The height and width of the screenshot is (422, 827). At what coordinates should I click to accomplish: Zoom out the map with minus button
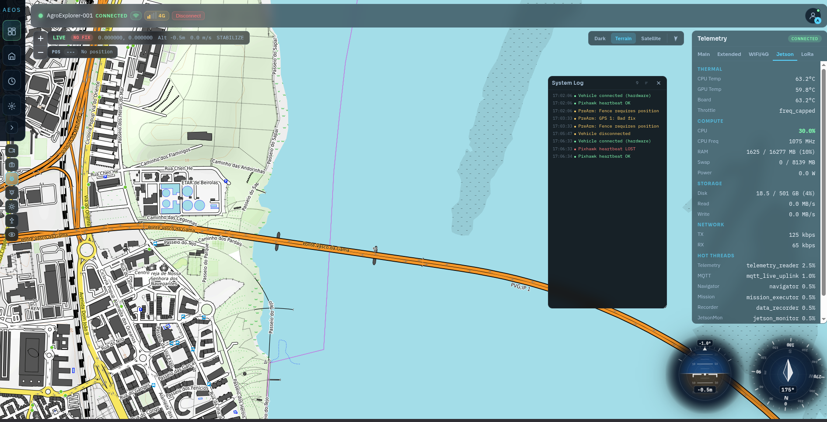pyautogui.click(x=41, y=52)
